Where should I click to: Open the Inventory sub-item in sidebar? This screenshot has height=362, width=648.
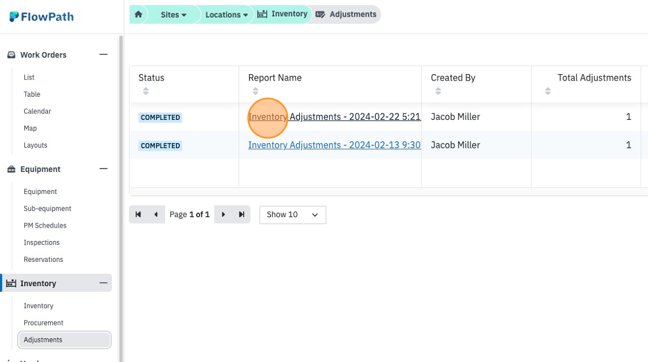click(38, 306)
